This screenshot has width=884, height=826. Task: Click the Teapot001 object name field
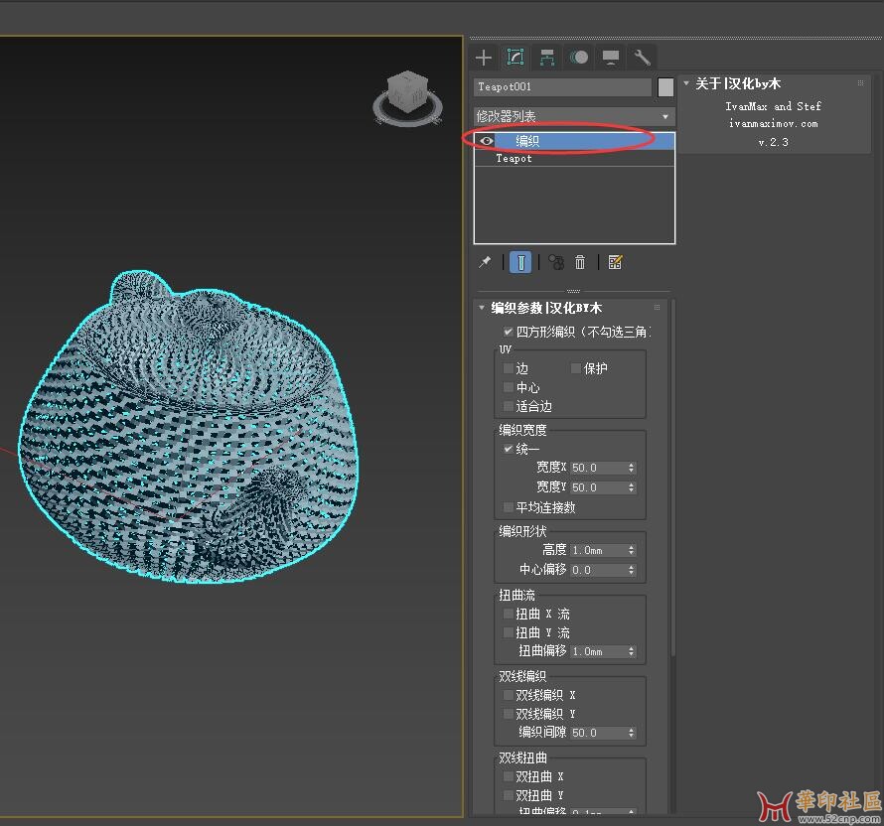pyautogui.click(x=562, y=86)
